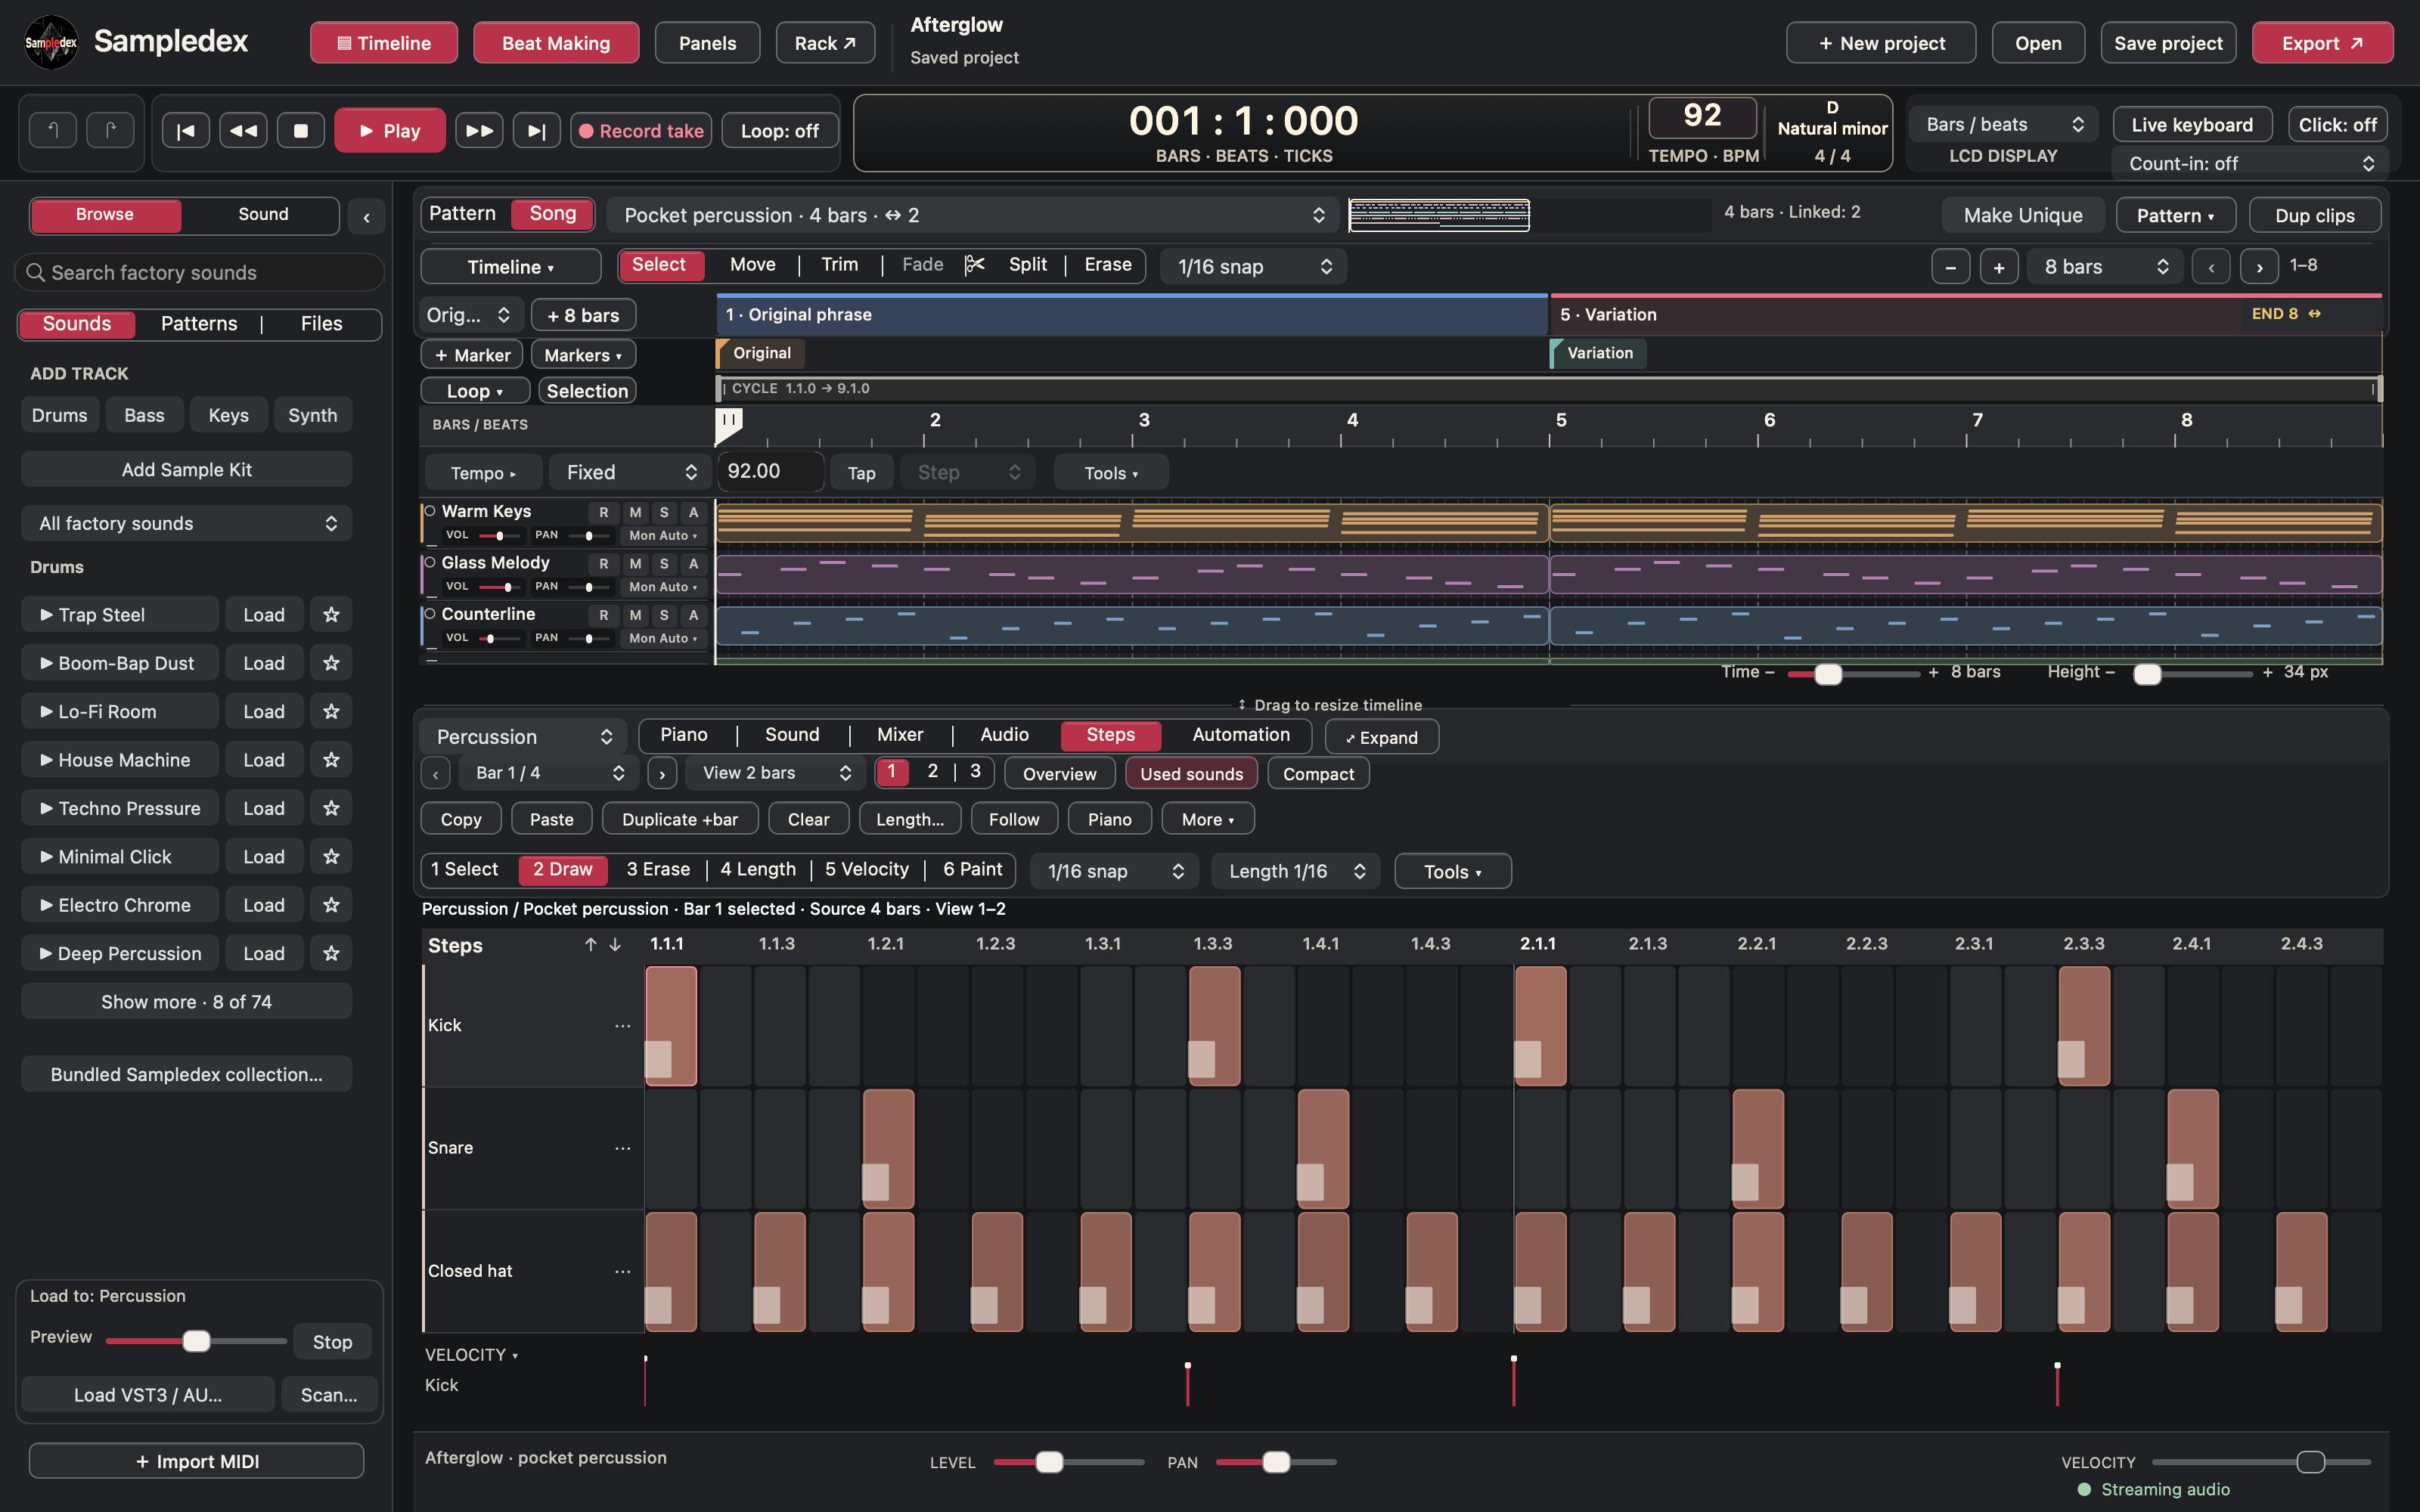Click Add Sample Kit button
The width and height of the screenshot is (2420, 1512).
click(186, 469)
